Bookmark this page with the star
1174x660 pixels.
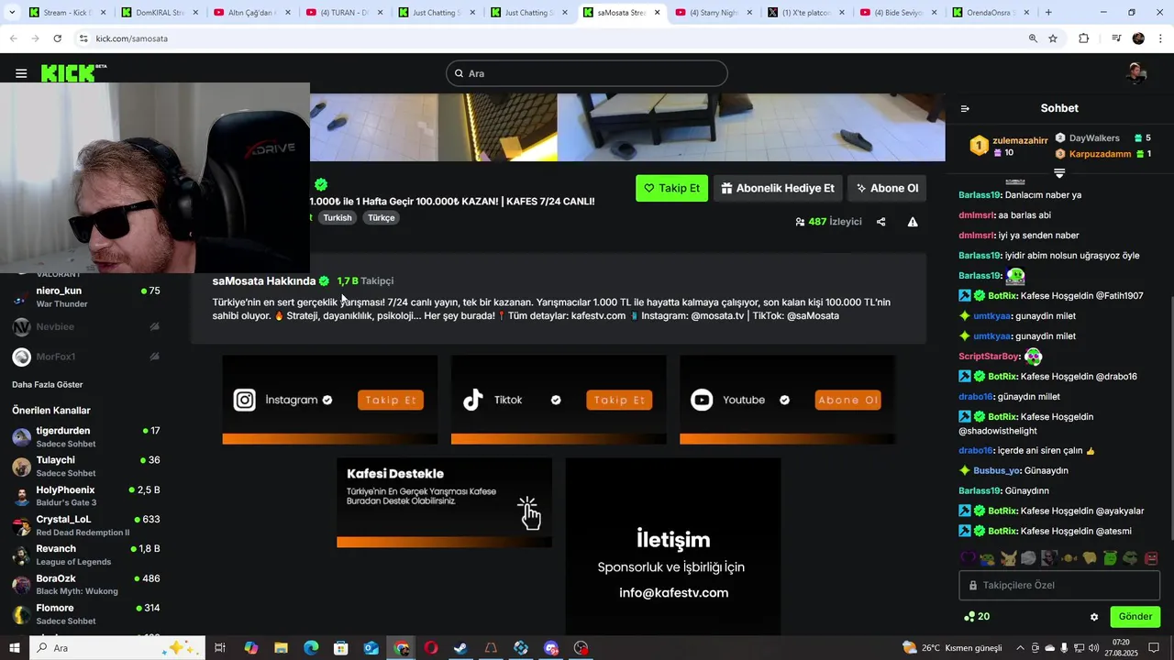click(1053, 38)
